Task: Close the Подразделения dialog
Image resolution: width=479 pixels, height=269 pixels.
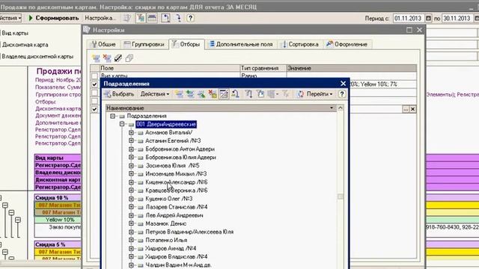Action: pos(343,84)
